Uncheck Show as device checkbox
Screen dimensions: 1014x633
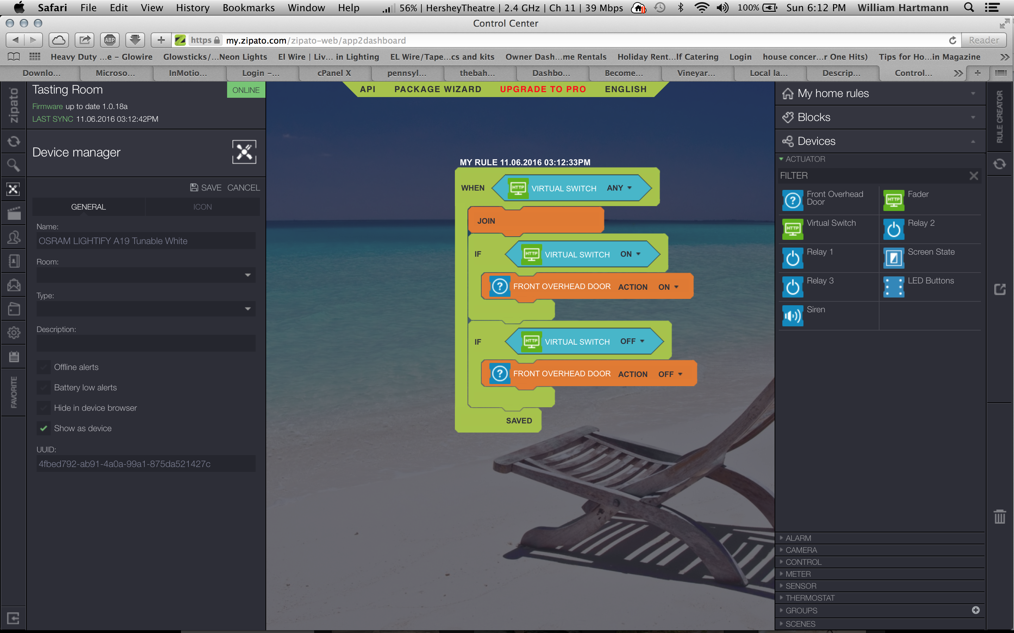coord(44,428)
